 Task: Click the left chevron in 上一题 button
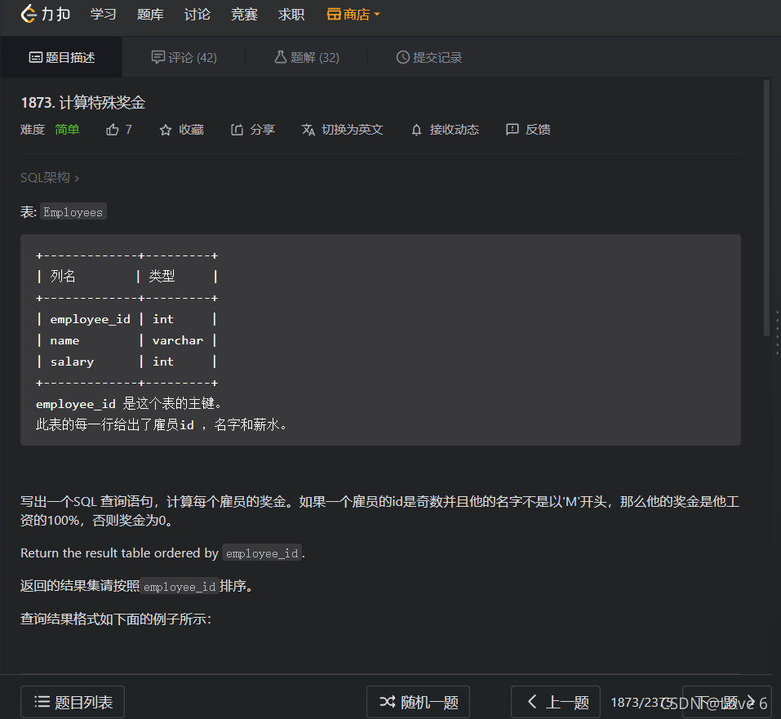[532, 702]
